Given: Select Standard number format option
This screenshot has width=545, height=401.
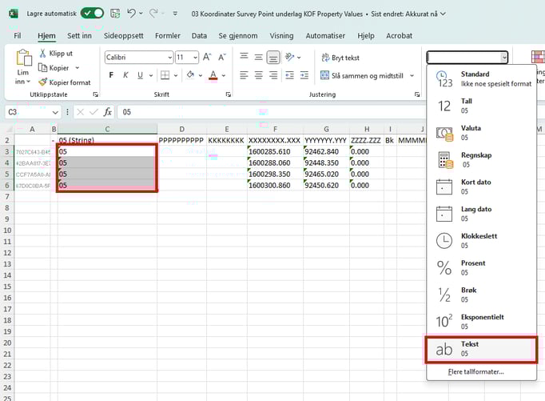Looking at the screenshot, I should point(481,78).
